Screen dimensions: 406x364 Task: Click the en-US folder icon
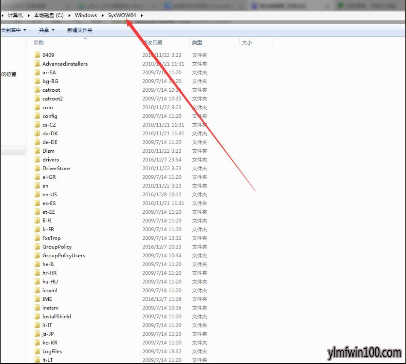point(37,195)
